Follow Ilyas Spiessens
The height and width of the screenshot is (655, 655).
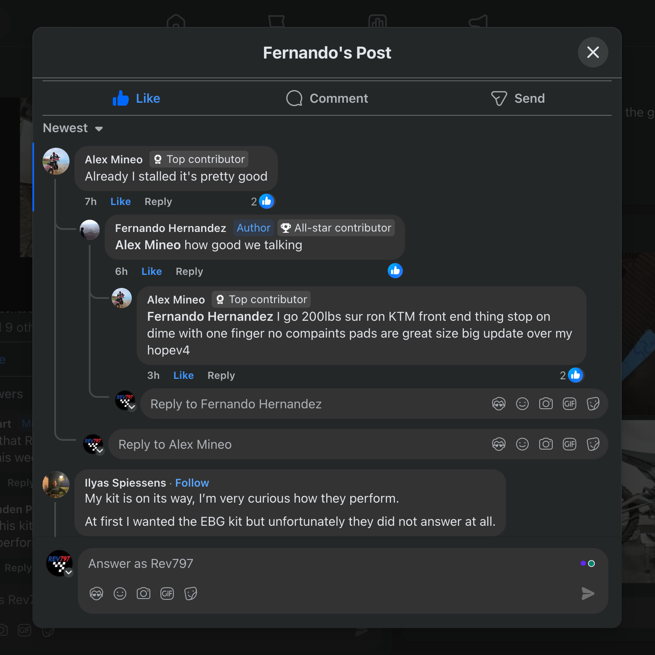coord(192,483)
